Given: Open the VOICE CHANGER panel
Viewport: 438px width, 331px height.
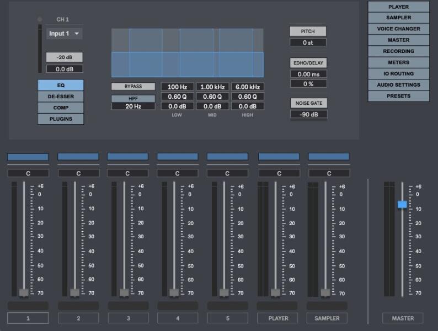Looking at the screenshot, I should (399, 29).
